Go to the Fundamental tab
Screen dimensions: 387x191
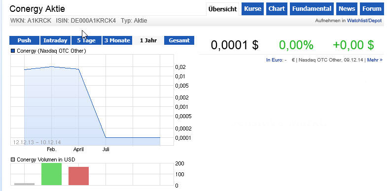click(x=312, y=9)
